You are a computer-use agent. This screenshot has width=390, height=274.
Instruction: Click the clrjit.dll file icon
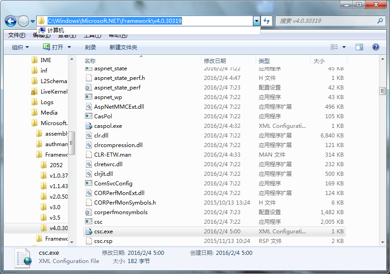click(89, 174)
